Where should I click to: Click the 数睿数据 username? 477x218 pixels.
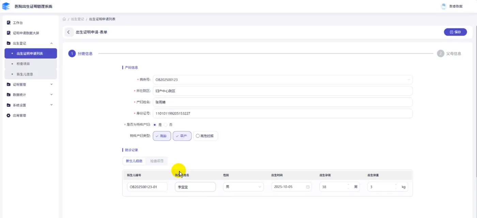point(456,6)
